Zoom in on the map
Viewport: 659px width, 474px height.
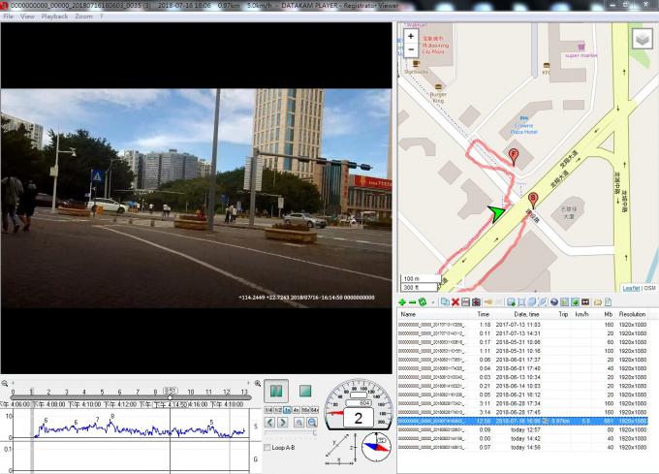(411, 36)
